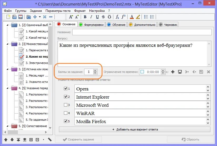Image resolution: width=217 pixels, height=146 pixels.
Task: Open the text highlight color picker
Action: [138, 17]
